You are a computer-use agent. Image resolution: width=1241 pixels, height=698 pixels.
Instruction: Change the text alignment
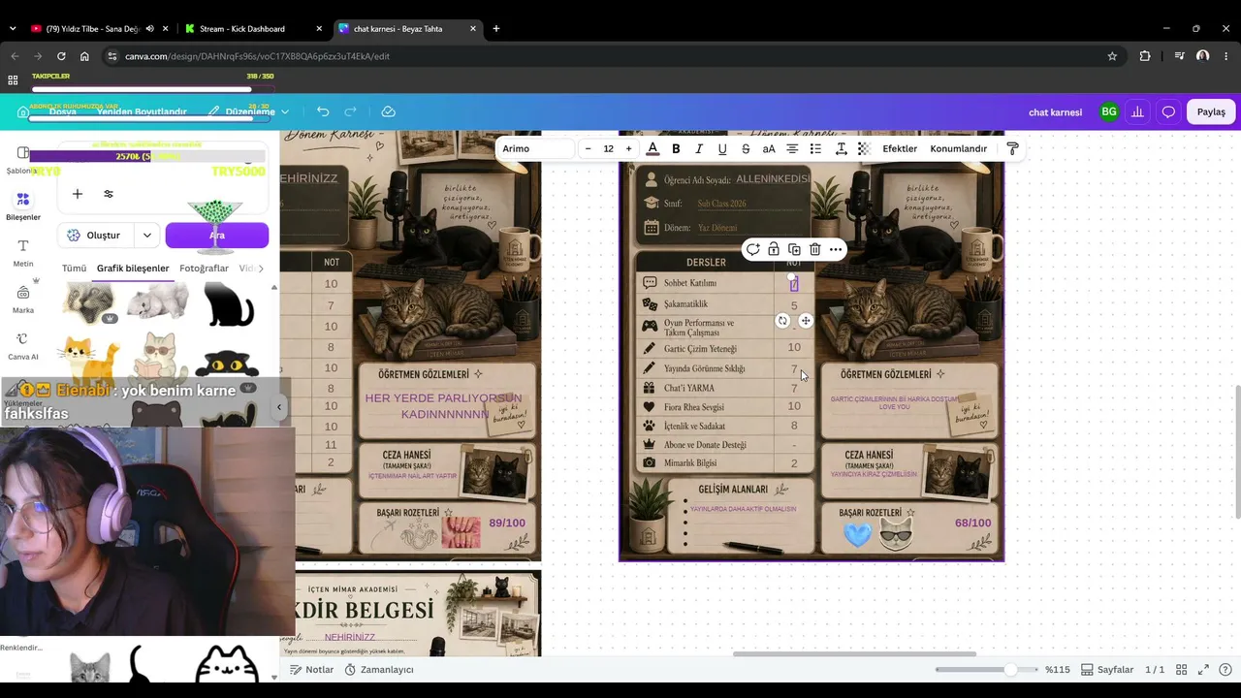(x=792, y=148)
